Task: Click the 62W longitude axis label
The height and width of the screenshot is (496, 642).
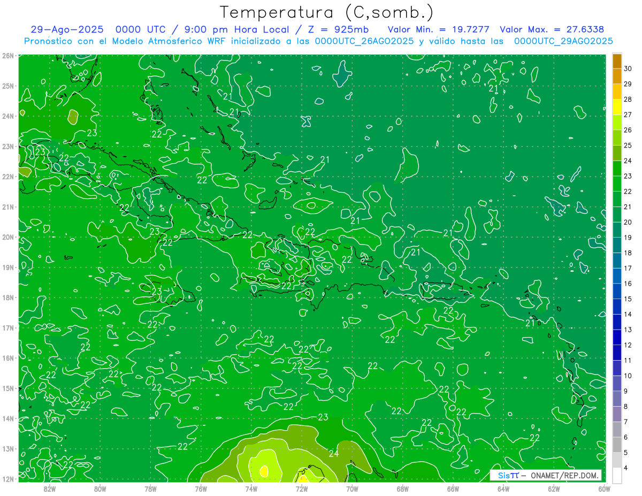Action: tap(554, 488)
